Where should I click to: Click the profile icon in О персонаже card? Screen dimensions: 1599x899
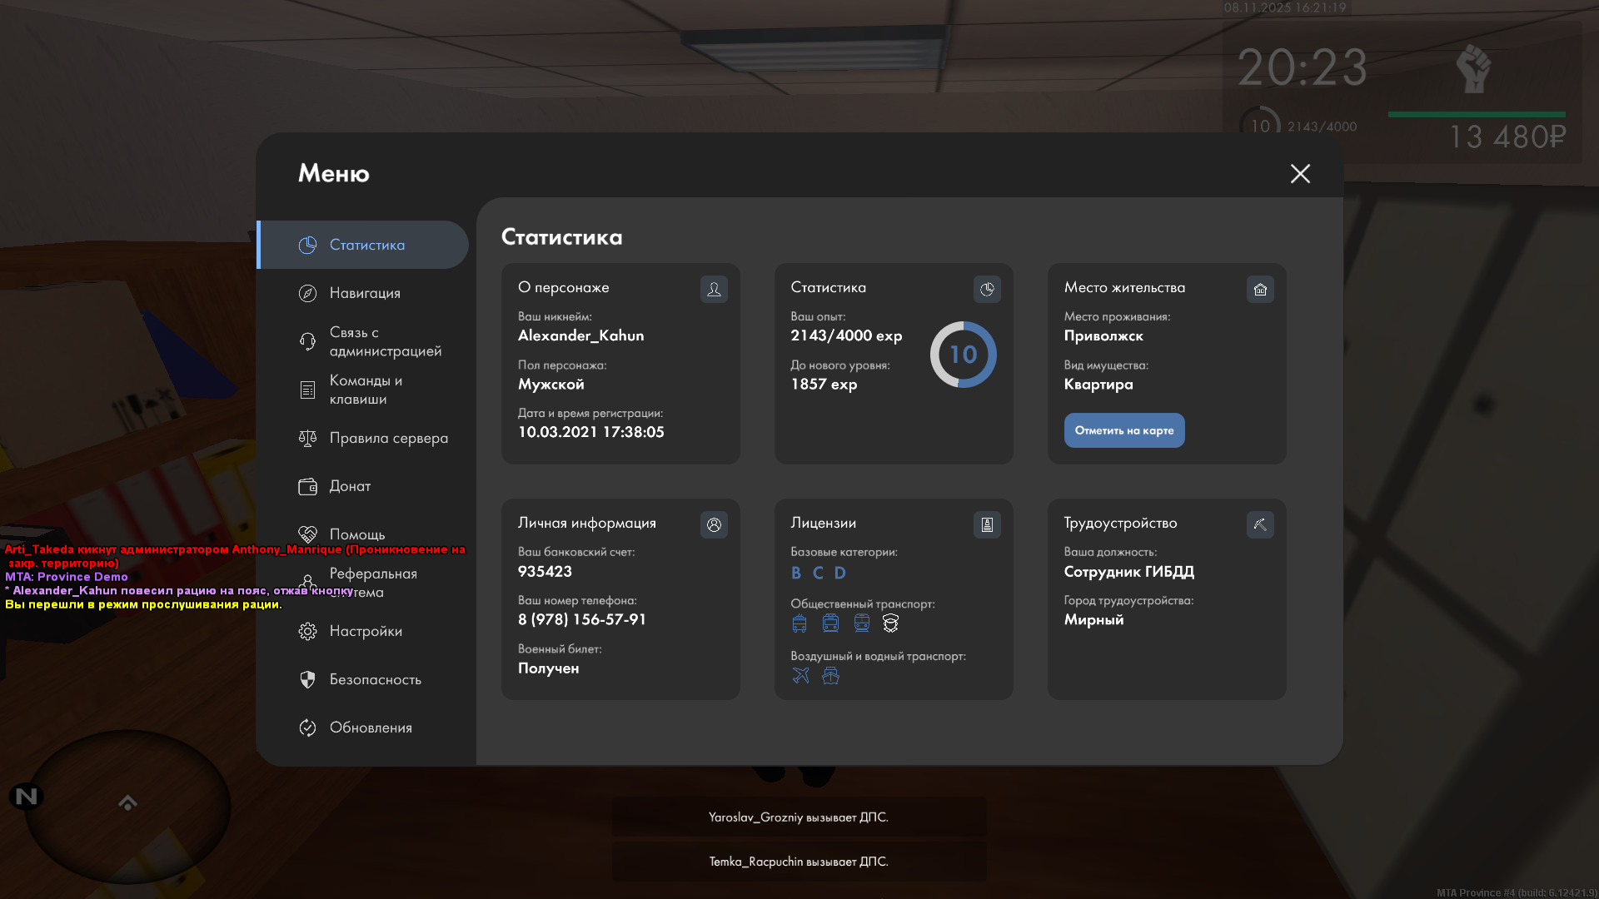(714, 289)
